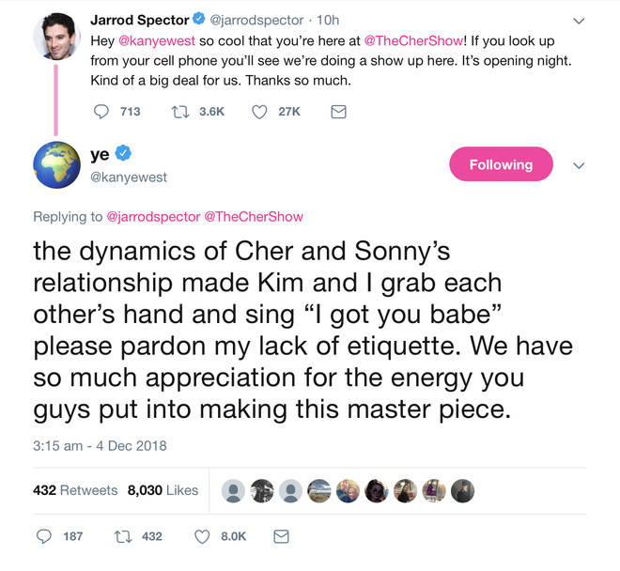Open @TheCherShow mention in Jarrod's tweet
The width and height of the screenshot is (620, 571).
[413, 40]
